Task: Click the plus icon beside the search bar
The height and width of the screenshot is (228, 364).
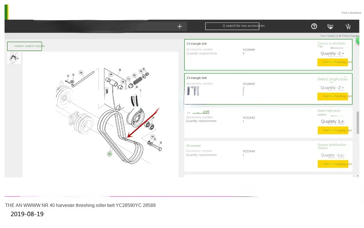Action: [x=180, y=26]
